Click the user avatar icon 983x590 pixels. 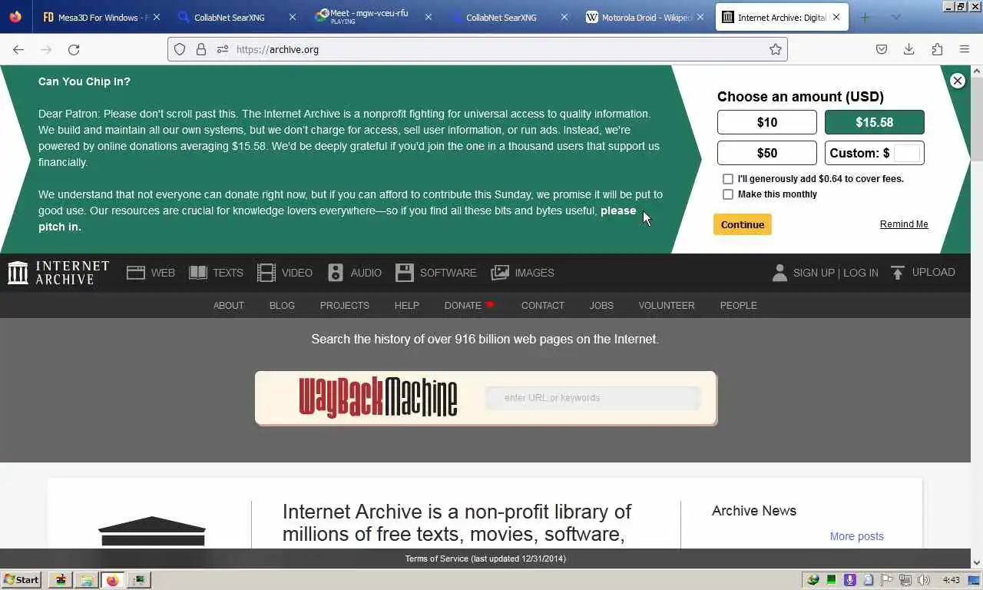[x=779, y=273]
